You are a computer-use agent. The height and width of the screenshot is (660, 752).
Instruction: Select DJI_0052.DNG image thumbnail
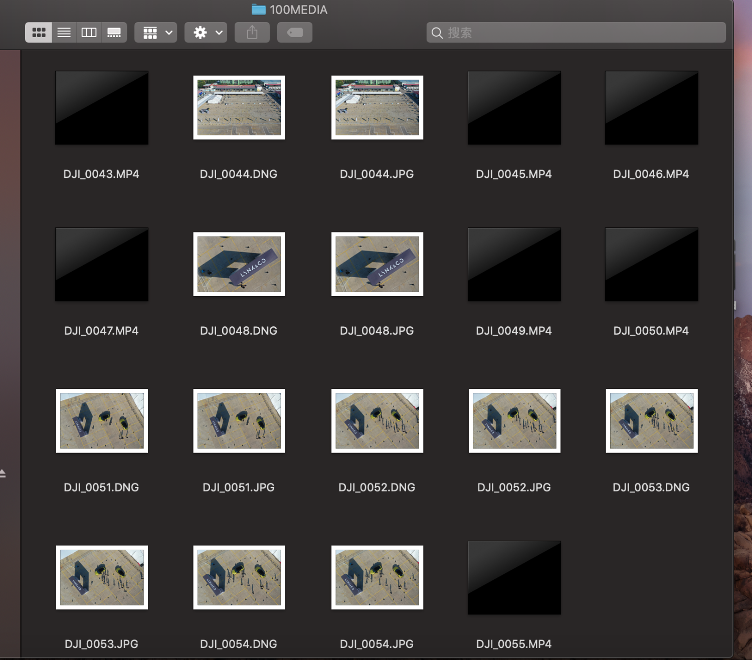(x=377, y=421)
